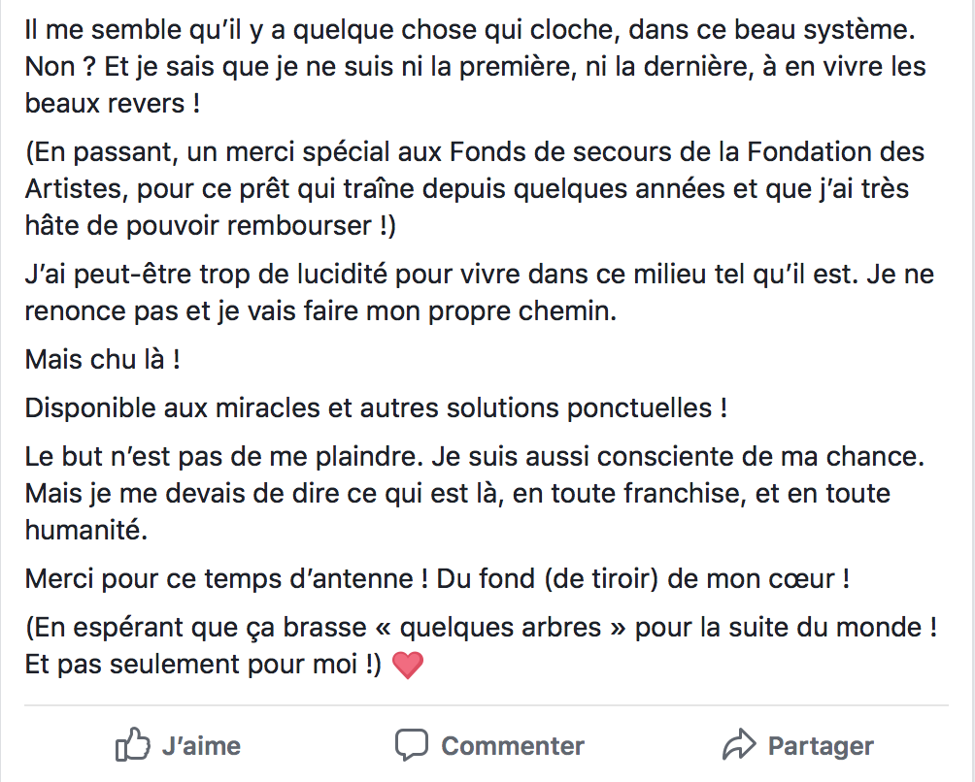975x782 pixels.
Task: Click the parenthetical "(de tiroir)"
Action: point(601,579)
